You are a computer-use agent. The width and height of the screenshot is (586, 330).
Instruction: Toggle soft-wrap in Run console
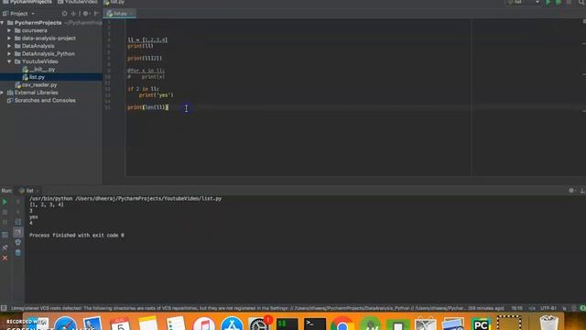point(18,222)
